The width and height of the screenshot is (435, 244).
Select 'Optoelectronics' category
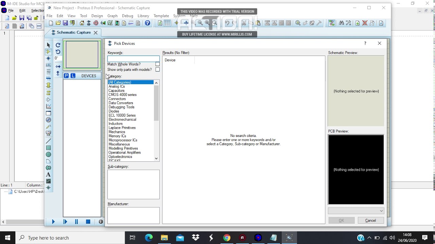[x=120, y=157]
